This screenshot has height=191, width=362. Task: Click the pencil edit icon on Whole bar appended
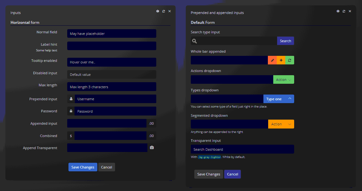[272, 60]
